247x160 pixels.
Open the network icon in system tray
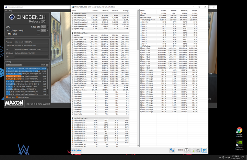pos(223,157)
